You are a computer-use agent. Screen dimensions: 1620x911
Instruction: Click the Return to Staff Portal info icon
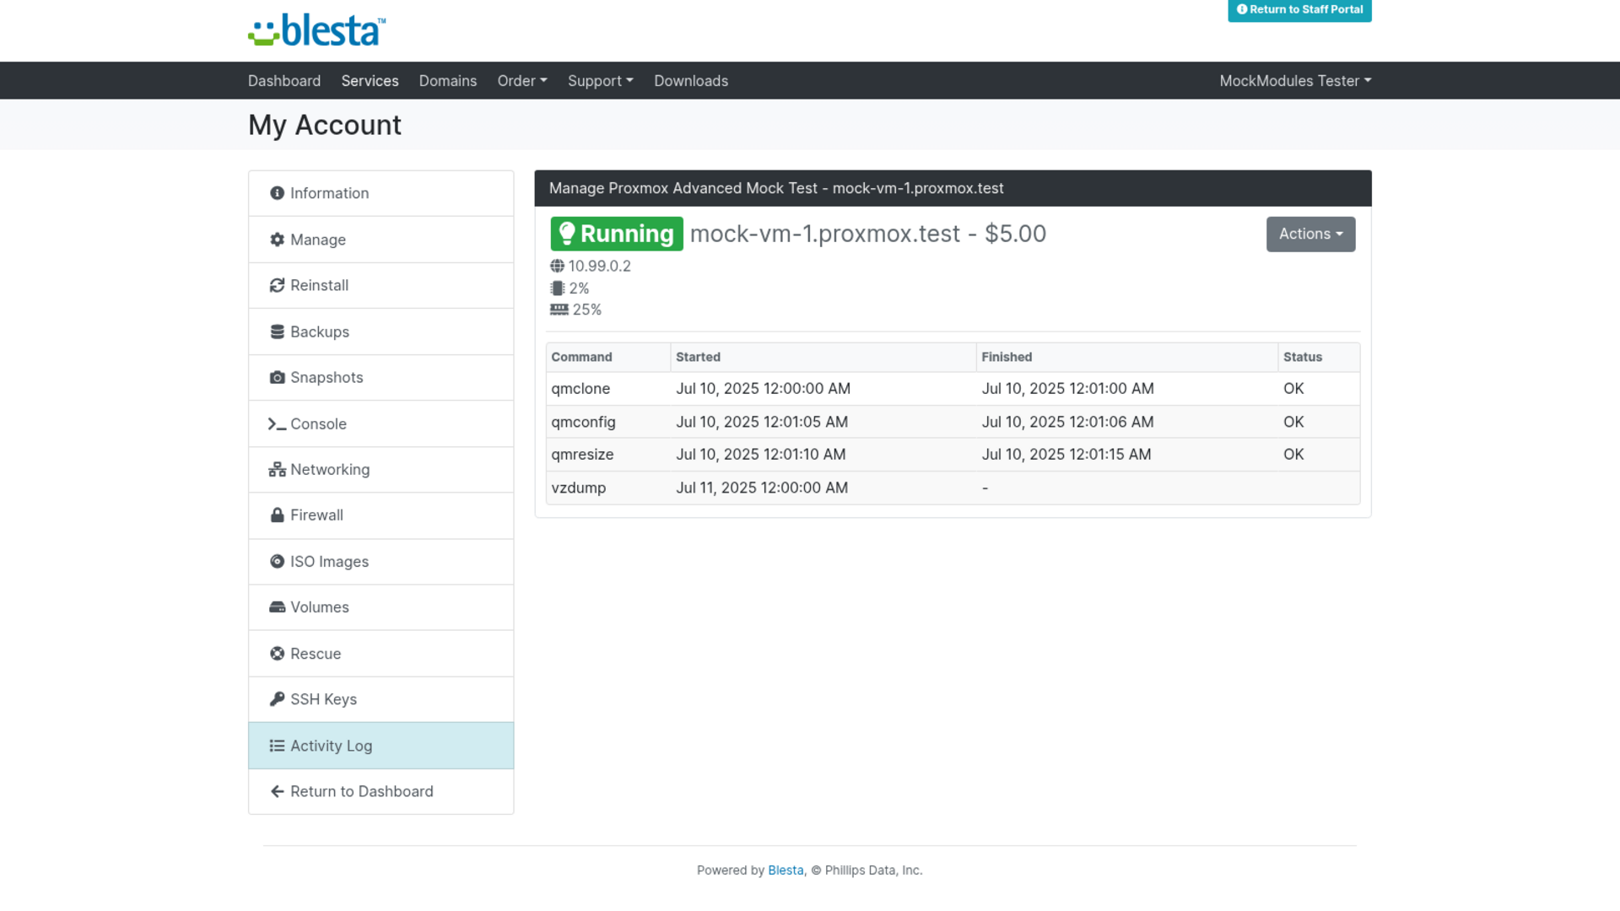tap(1241, 9)
